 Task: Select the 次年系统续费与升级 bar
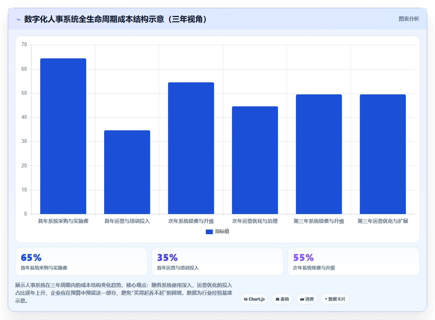click(x=191, y=148)
